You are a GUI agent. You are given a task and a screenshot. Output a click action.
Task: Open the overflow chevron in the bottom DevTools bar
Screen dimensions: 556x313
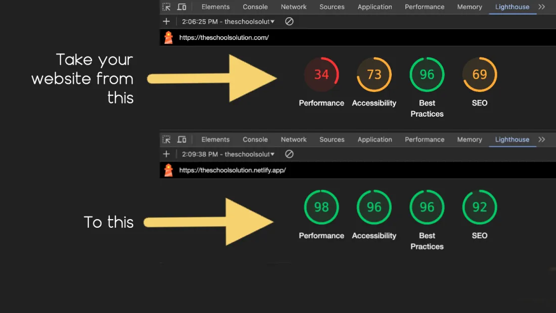[542, 139]
